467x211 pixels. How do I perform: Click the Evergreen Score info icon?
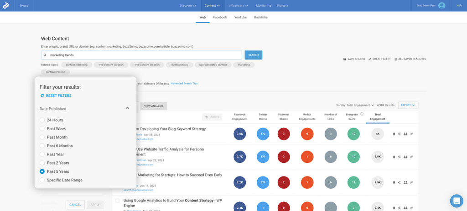coord(362,114)
